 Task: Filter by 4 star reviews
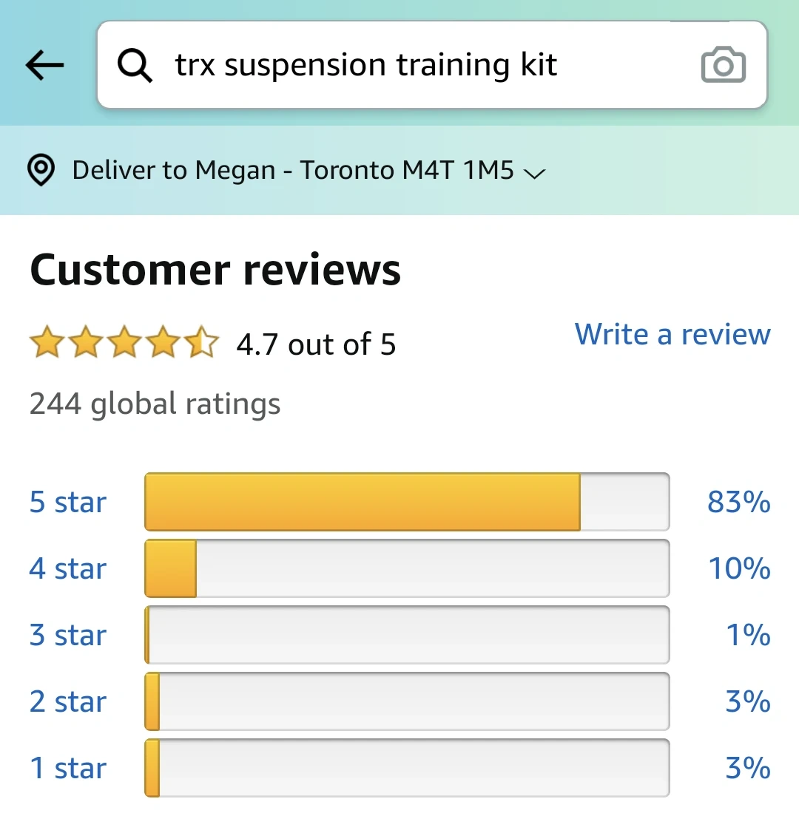(x=68, y=568)
